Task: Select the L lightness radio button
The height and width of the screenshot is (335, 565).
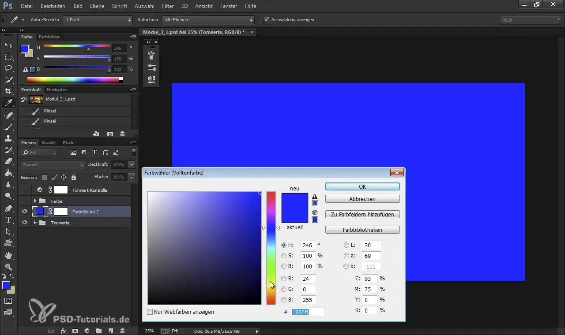Action: [x=347, y=245]
